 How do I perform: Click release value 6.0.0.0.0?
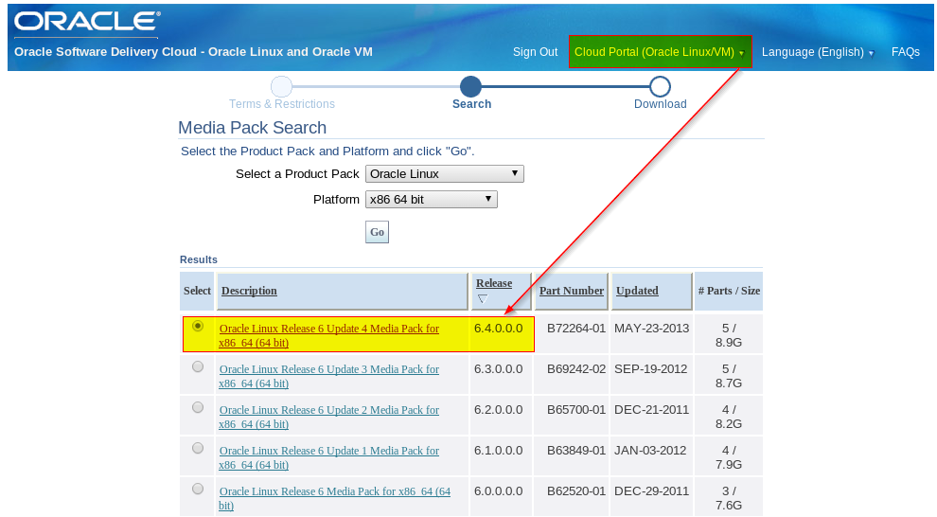[499, 490]
